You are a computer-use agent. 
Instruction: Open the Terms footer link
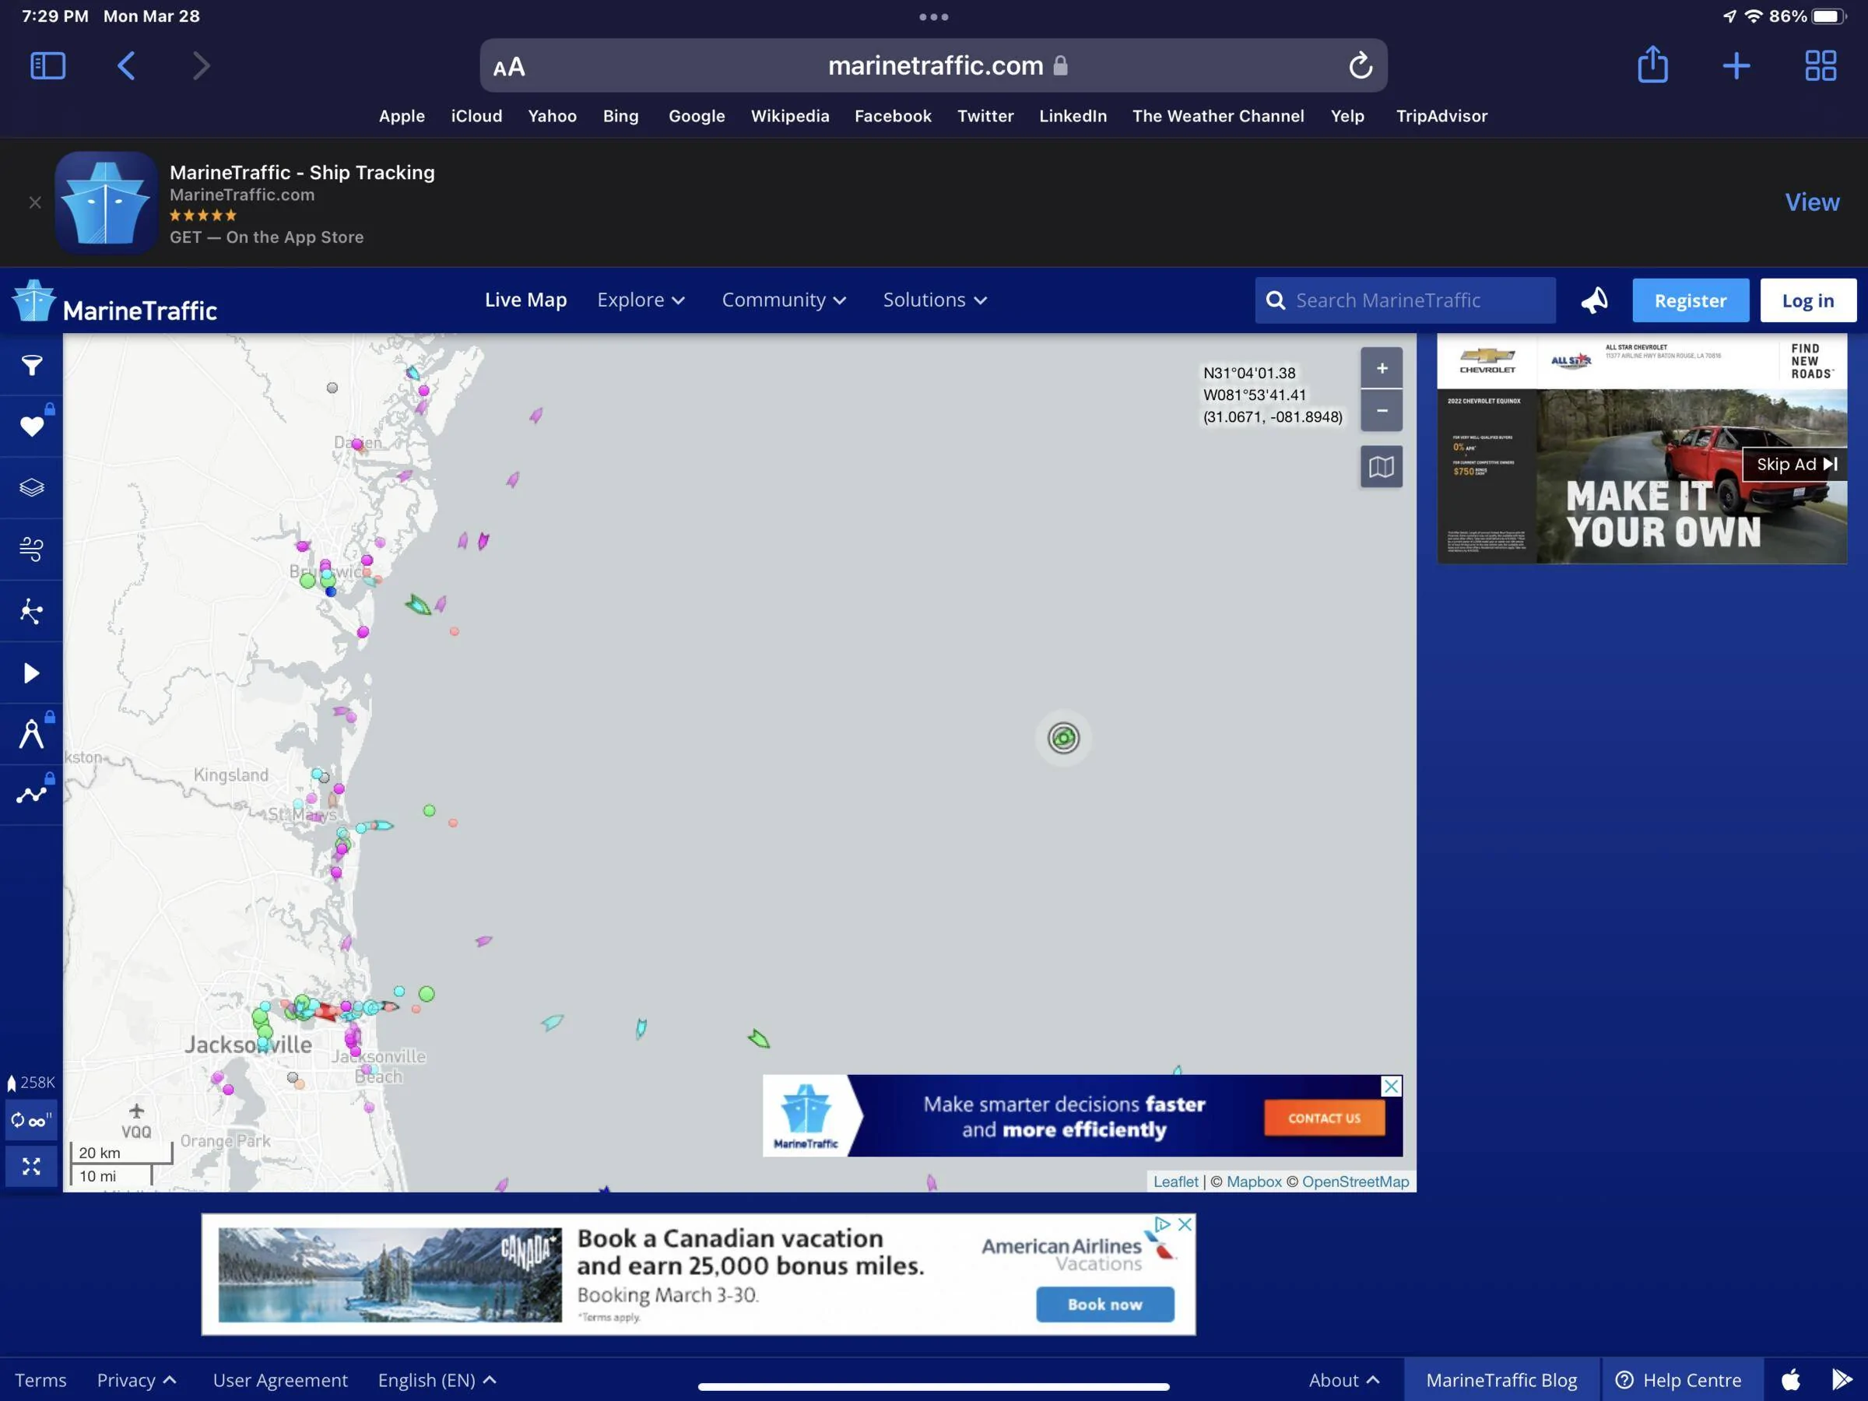pos(40,1380)
